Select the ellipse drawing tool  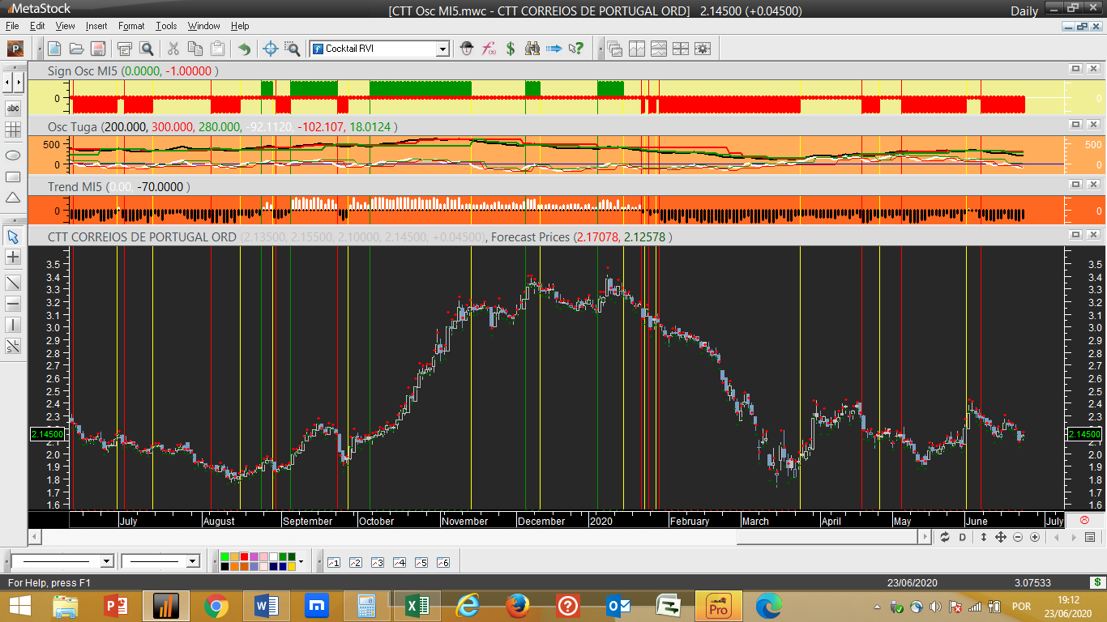(13, 155)
